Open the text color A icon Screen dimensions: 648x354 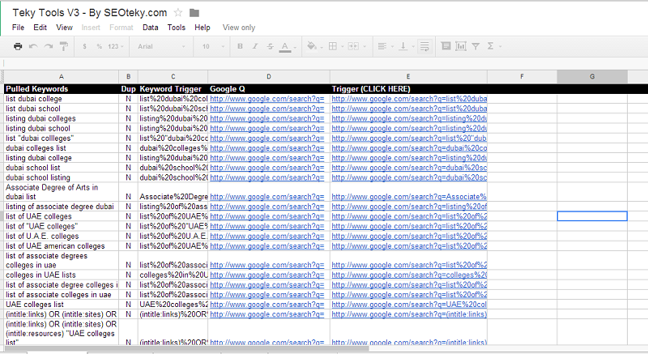pyautogui.click(x=285, y=47)
